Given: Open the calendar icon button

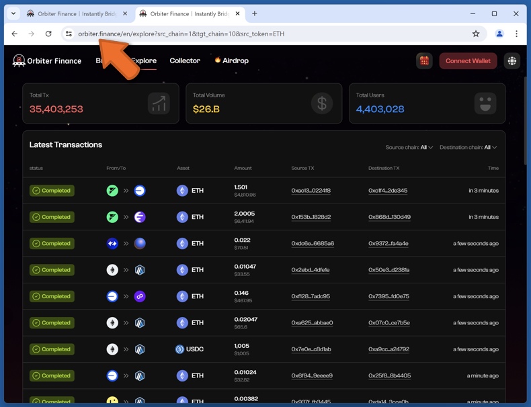Looking at the screenshot, I should pos(424,61).
